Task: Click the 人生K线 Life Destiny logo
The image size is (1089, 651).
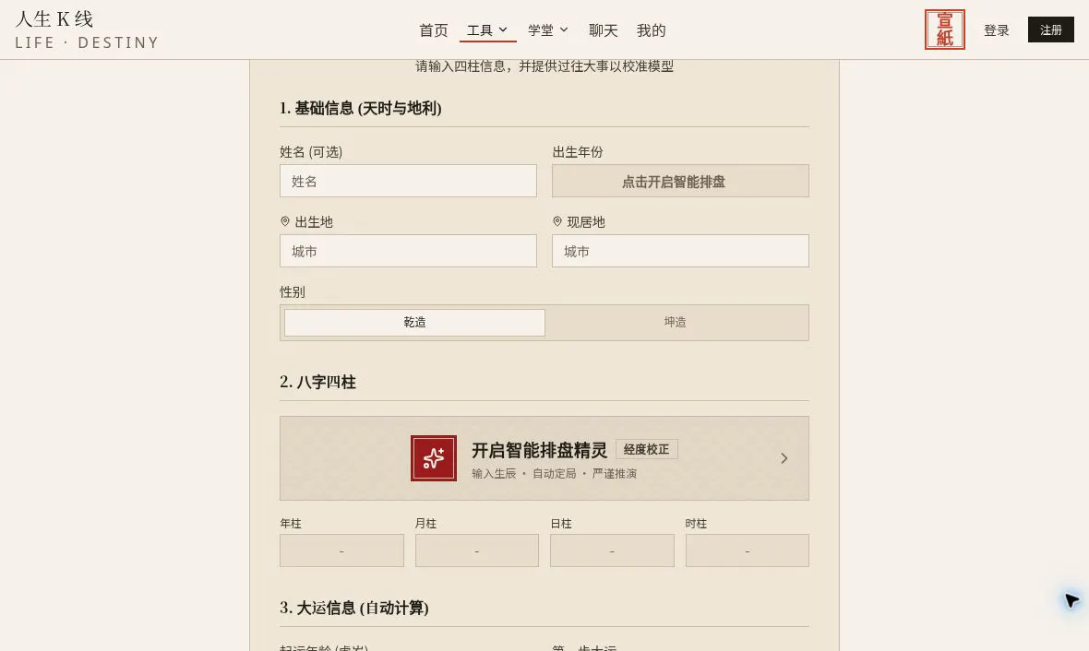Action: 87,30
